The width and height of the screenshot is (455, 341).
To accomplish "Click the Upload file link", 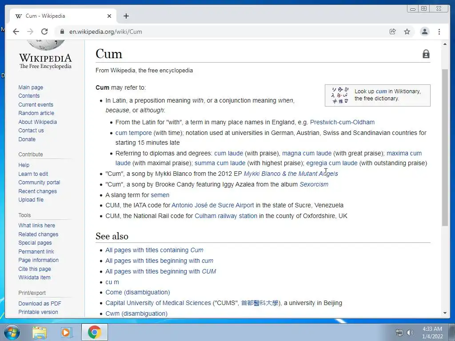I will click(31, 200).
